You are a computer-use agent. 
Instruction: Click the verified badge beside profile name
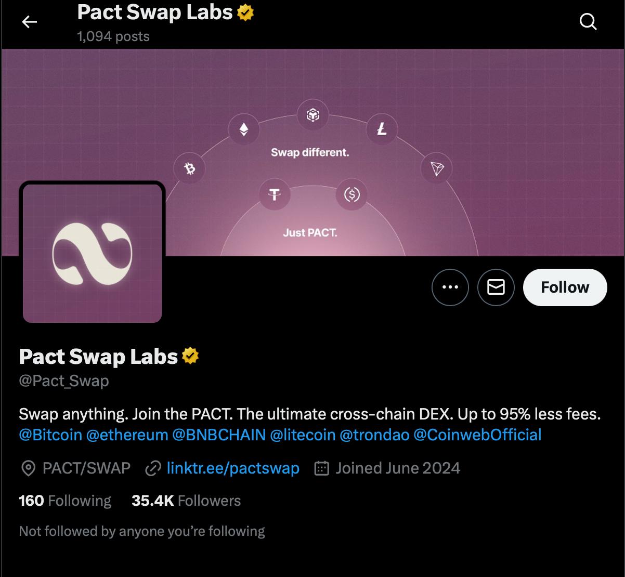coord(190,357)
